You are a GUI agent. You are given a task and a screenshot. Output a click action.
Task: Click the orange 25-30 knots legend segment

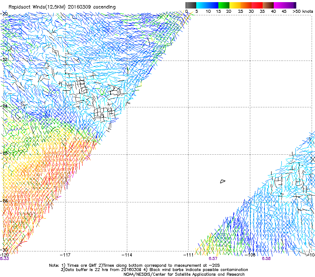coord(246,5)
